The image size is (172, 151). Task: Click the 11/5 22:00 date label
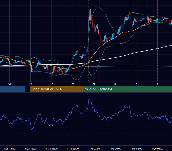pyautogui.click(x=94, y=148)
